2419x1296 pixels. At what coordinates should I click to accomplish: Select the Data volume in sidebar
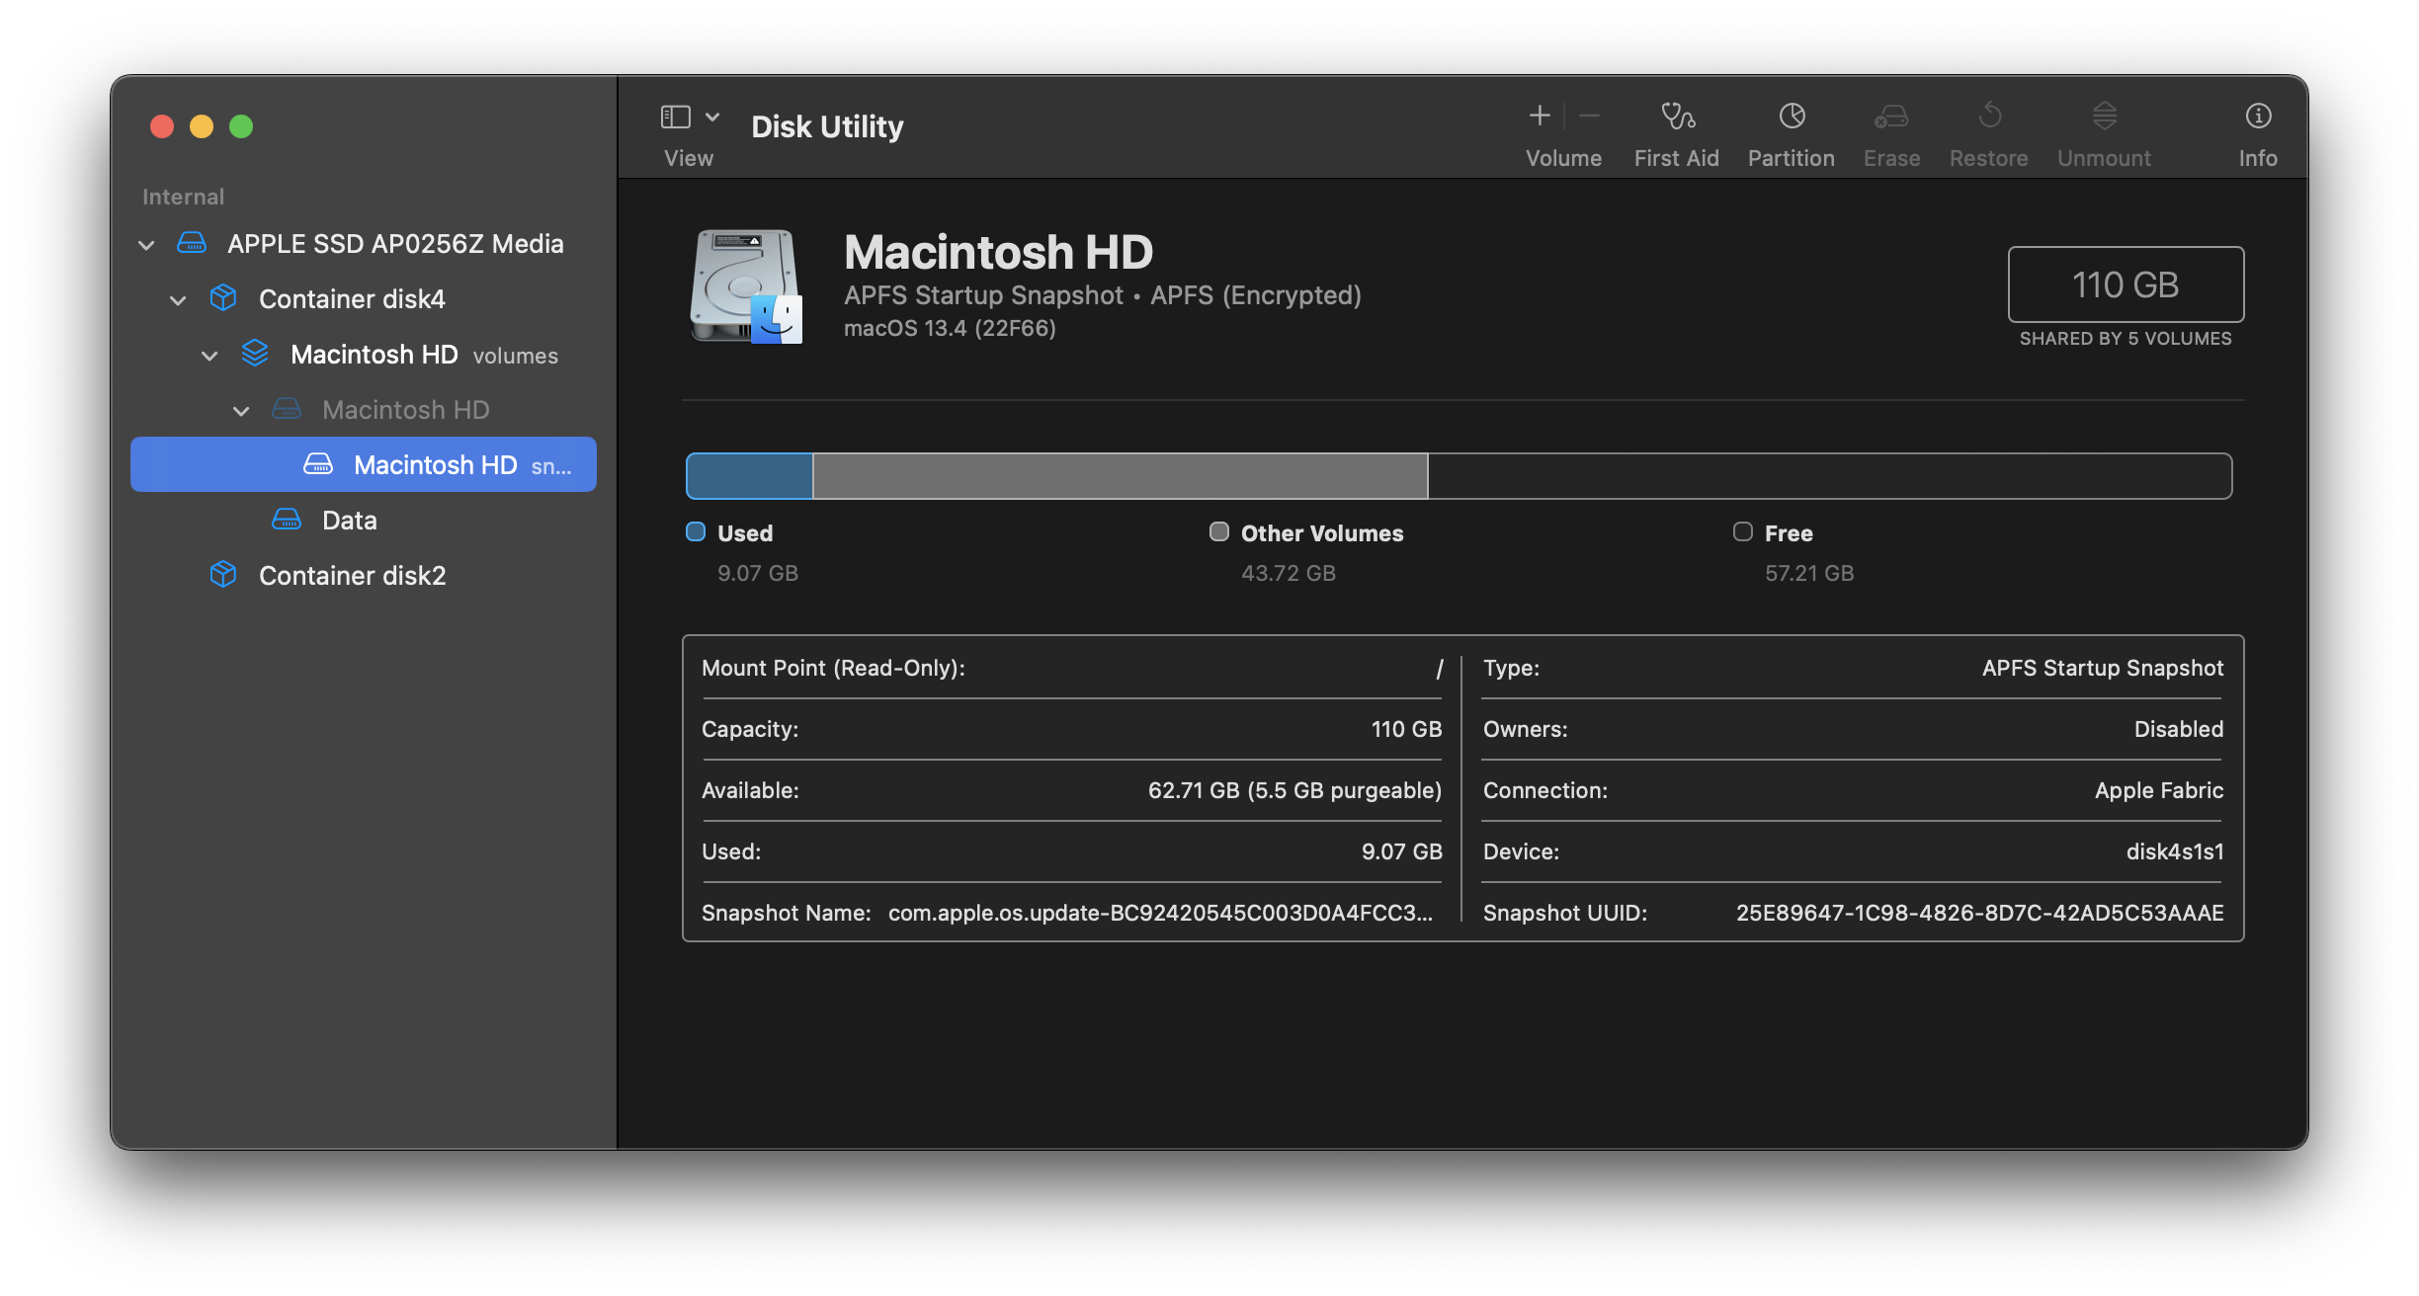tap(349, 521)
